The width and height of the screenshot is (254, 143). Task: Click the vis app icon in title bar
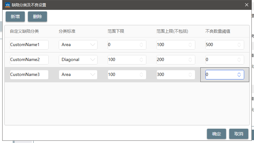pos(8,5)
